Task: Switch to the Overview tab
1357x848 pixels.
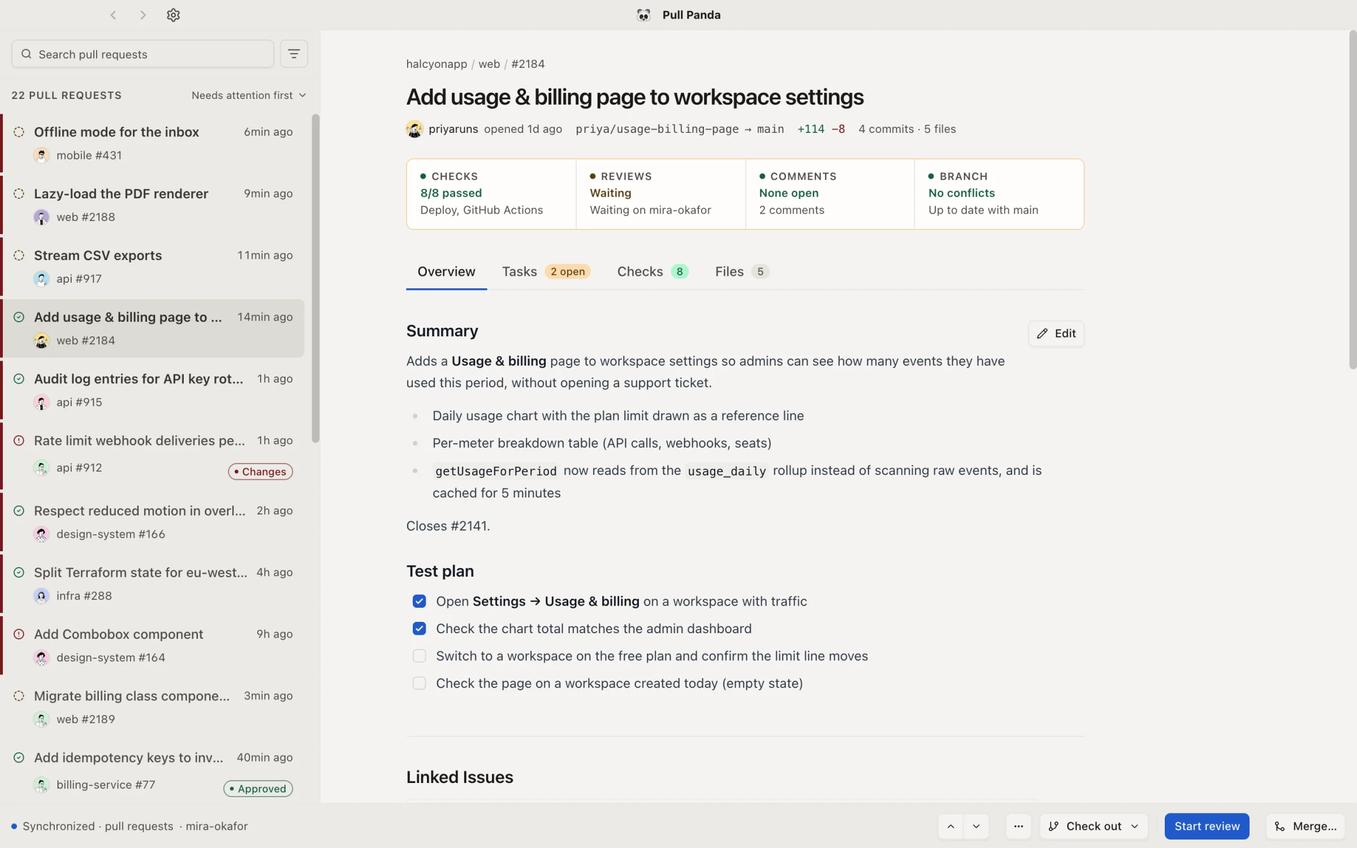Action: click(x=446, y=272)
